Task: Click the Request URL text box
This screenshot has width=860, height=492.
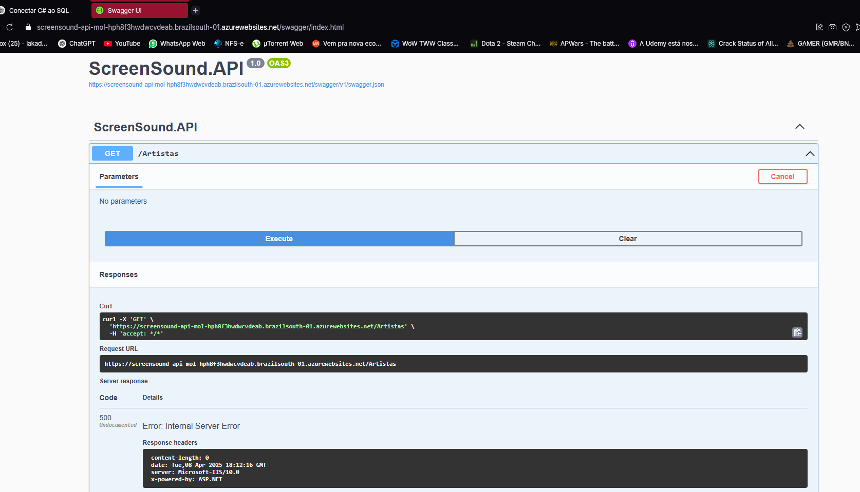Action: point(453,364)
